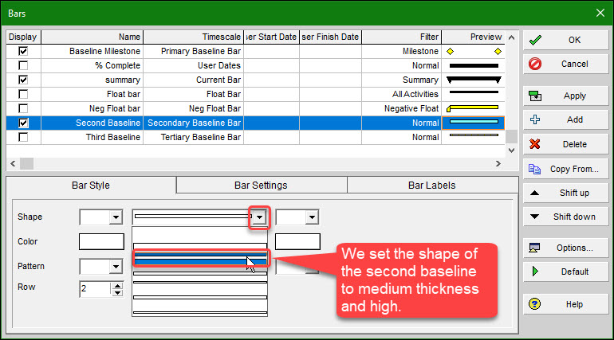Click the red X Delete icon
Screen dimensions: 614x340
535,144
